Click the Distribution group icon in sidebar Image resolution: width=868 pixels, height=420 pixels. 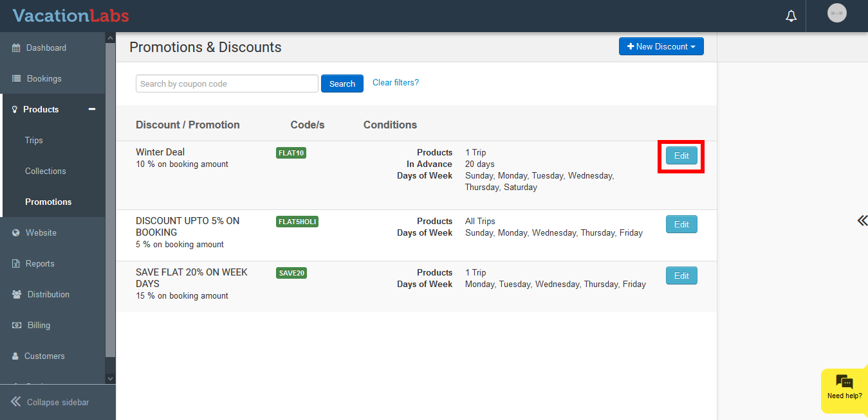pyautogui.click(x=16, y=295)
